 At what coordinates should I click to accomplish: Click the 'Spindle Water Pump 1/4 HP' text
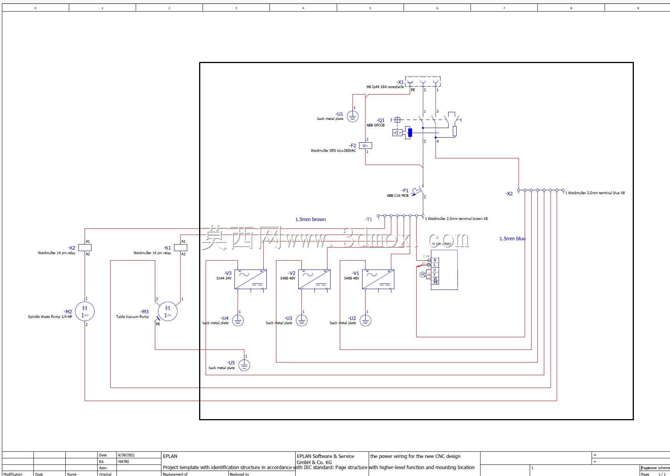(x=50, y=317)
